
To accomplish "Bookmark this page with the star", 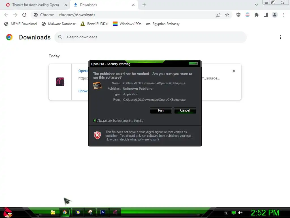I will click(x=227, y=15).
